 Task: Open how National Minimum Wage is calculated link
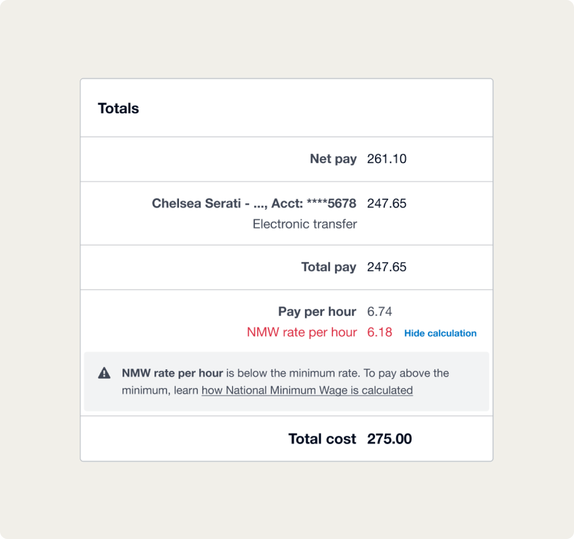[x=307, y=390]
